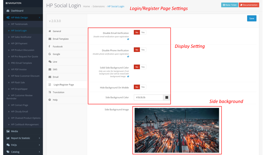Click the Facebook logo icon
This screenshot has height=155, width=266.
pos(49,46)
